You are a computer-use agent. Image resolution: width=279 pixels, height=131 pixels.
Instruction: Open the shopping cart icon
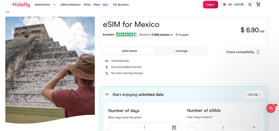pyautogui.click(x=258, y=4)
